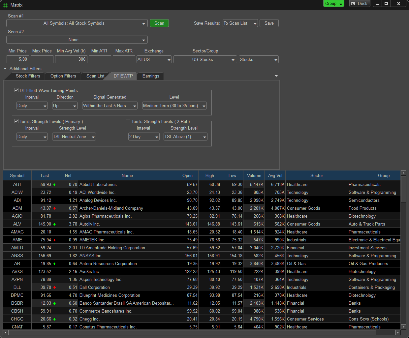The image size is (409, 338).
Task: Open the Scan #1 All Stock Symbols dropdown
Action: point(77,23)
